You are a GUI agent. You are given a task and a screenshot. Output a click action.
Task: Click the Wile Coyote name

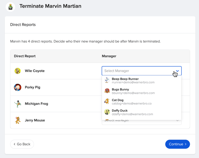tap(35, 71)
